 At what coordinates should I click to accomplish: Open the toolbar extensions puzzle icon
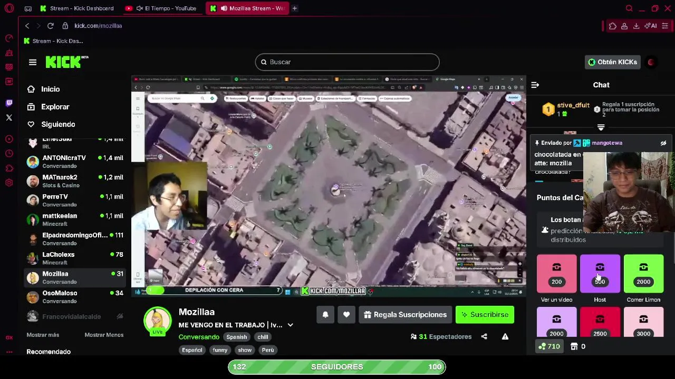[x=612, y=26]
